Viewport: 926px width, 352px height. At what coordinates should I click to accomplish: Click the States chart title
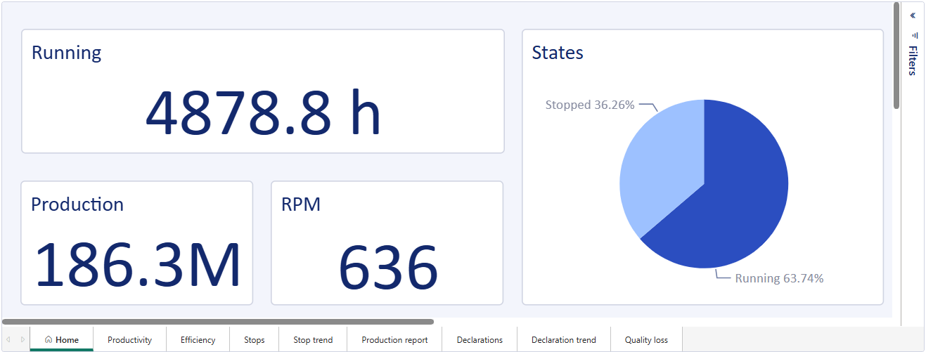[558, 53]
